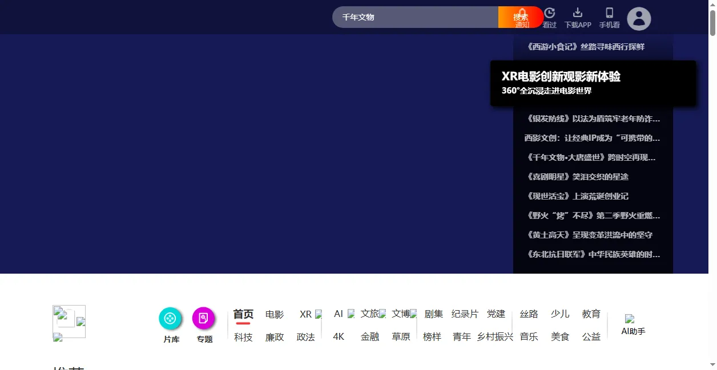This screenshot has height=370, width=717.
Task: Click the red 搜索 search button
Action: click(521, 17)
